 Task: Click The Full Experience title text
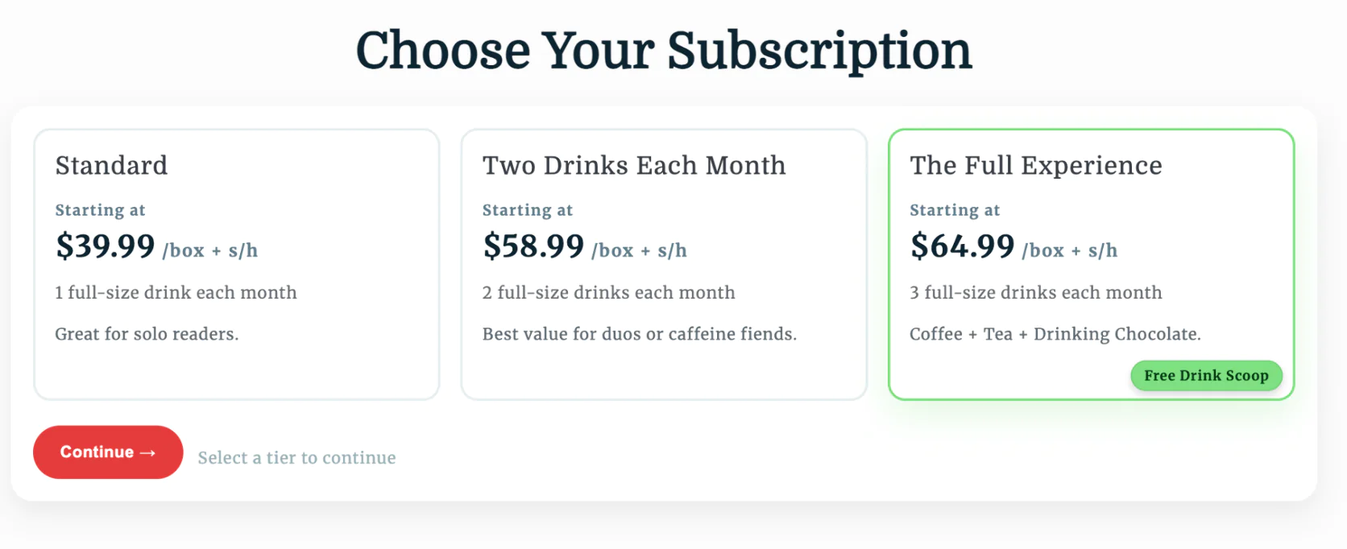[x=1036, y=166]
